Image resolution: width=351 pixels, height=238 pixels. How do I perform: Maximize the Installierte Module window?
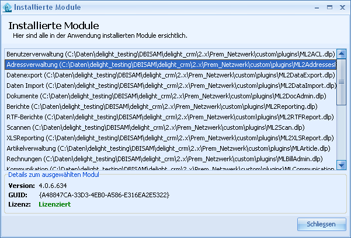click(329, 8)
